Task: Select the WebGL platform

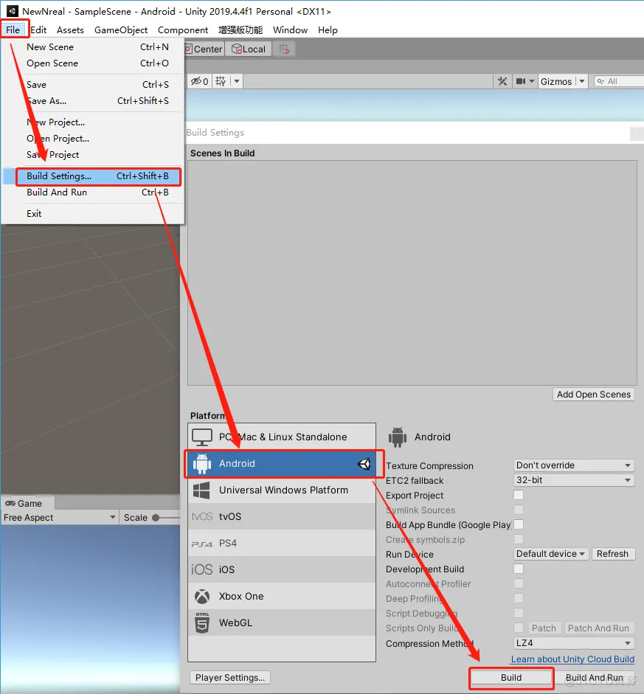Action: click(x=282, y=622)
